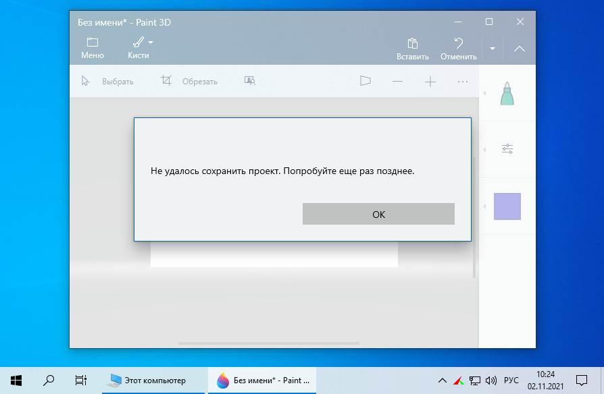This screenshot has height=394, width=604.
Task: Expand history dropdown next to Отменить
Action: 493,49
